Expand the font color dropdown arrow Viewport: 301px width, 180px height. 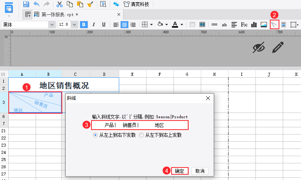(x=182, y=25)
